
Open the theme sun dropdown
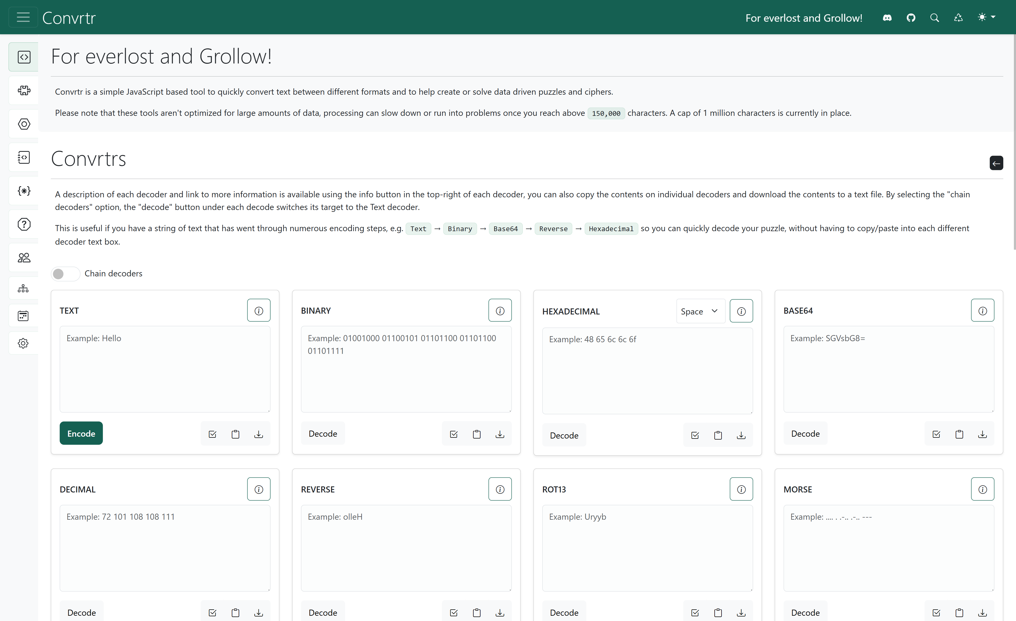(x=987, y=17)
